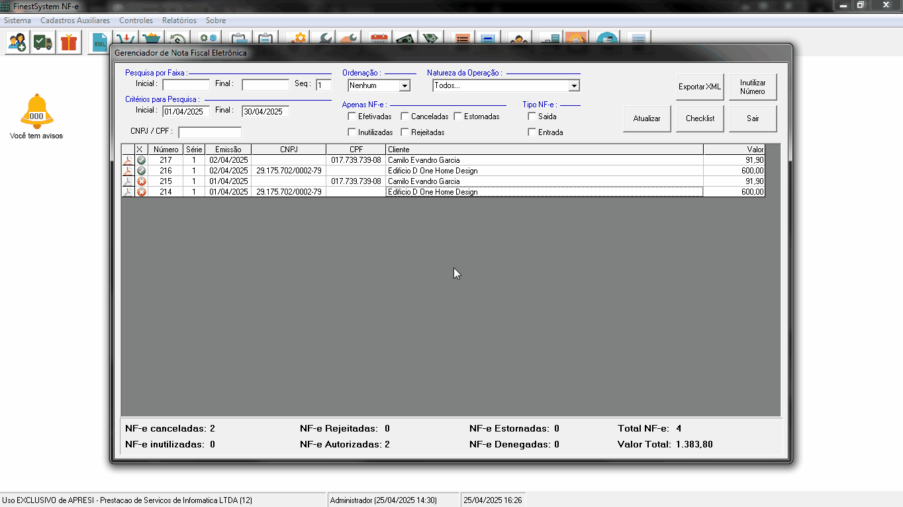
Task: Click the Exportar XML button
Action: [700, 87]
